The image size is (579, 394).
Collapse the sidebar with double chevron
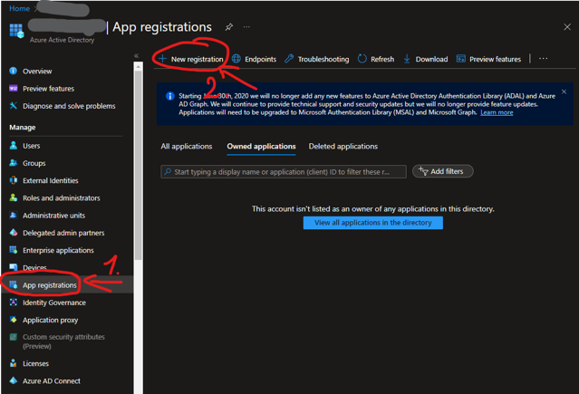pos(136,56)
